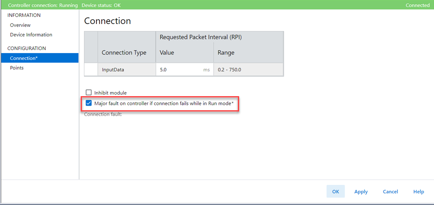Apply the connection changes
Screen dimensions: 434x206
[361, 191]
